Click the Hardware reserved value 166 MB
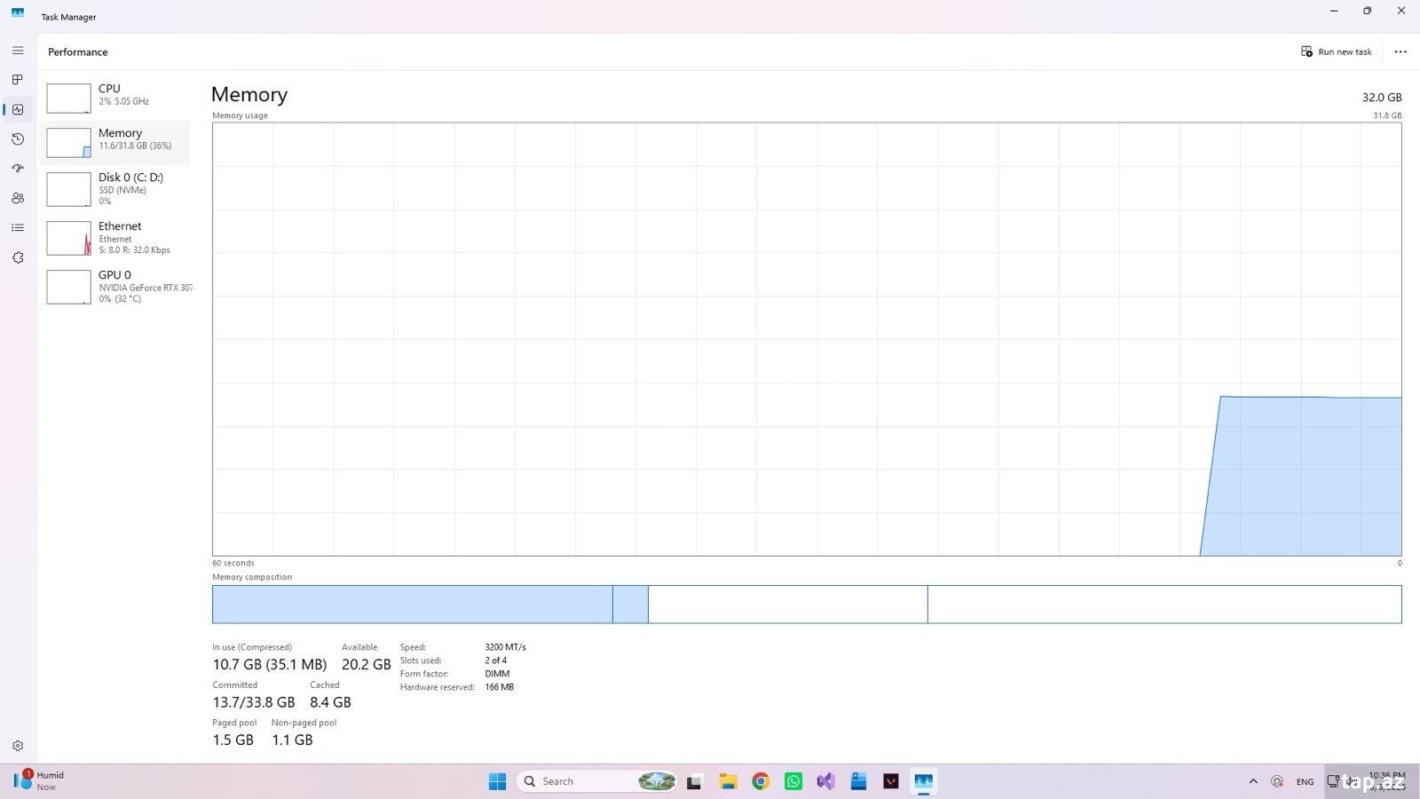The height and width of the screenshot is (799, 1420). point(500,687)
